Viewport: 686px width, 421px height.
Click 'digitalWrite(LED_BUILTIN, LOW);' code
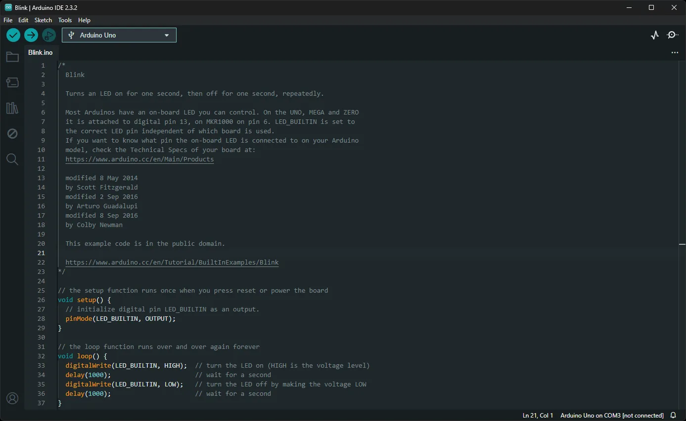[124, 384]
